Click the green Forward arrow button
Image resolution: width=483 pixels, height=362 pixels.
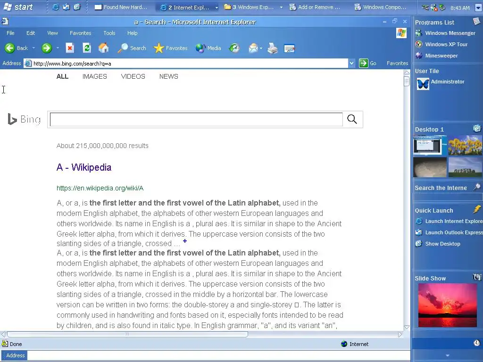tap(47, 48)
